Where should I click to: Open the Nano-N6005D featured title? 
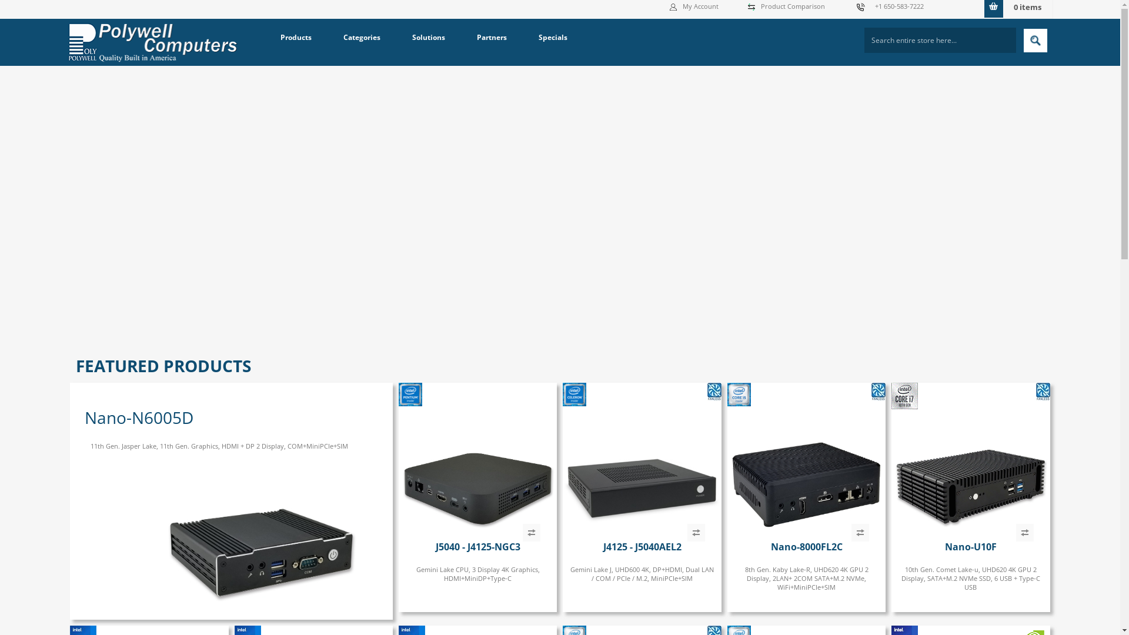tap(139, 417)
